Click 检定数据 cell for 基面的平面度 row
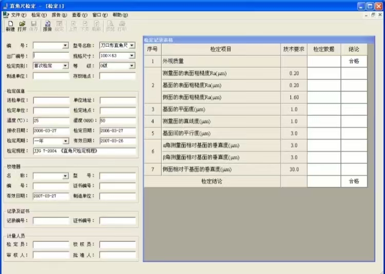Image resolution: width=385 pixels, height=274 pixels. click(324, 110)
